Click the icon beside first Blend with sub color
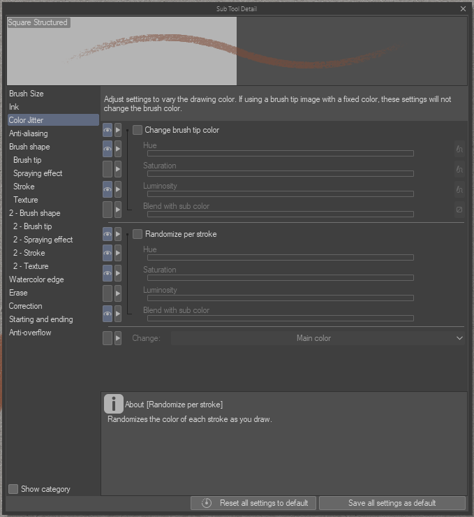Screen dimensions: 474x517 [459, 210]
